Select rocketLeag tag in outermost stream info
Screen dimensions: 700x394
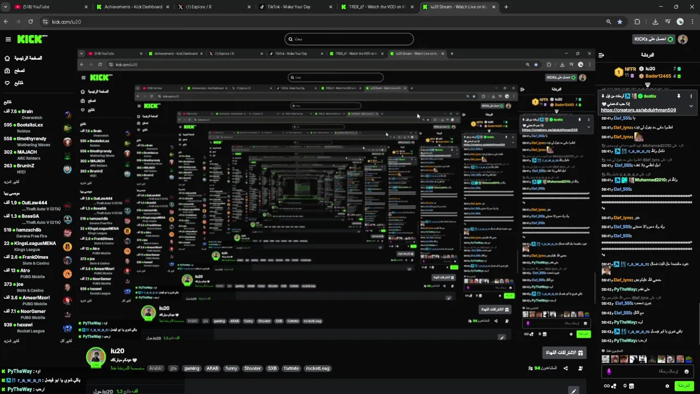coord(318,368)
